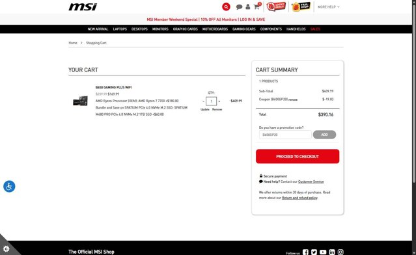The image size is (416, 255).
Task: Click the MSI logo
Action: click(x=83, y=7)
